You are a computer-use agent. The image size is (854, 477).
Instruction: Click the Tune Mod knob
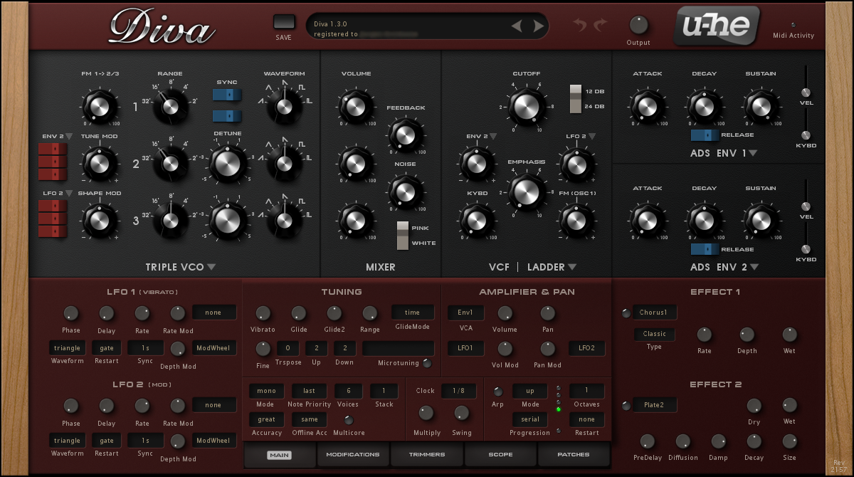tap(100, 163)
